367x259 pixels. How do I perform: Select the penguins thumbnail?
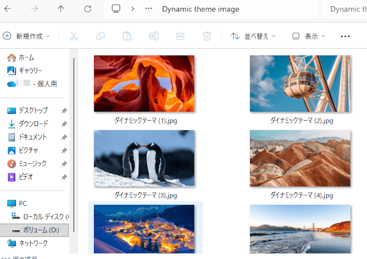click(x=144, y=158)
